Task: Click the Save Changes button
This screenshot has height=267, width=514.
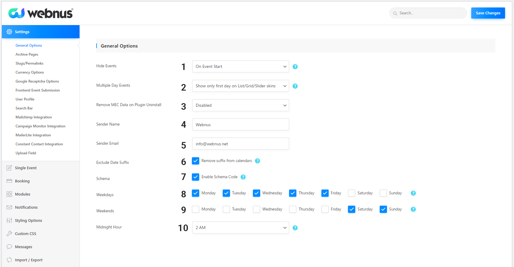Action: point(488,13)
